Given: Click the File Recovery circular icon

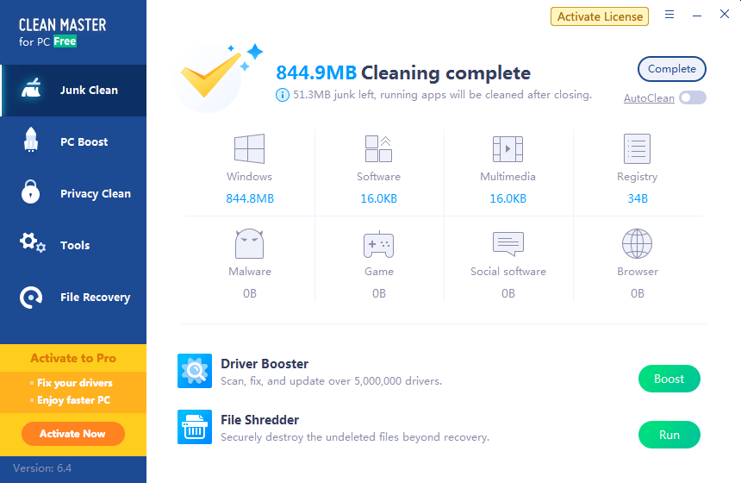Looking at the screenshot, I should click(31, 297).
